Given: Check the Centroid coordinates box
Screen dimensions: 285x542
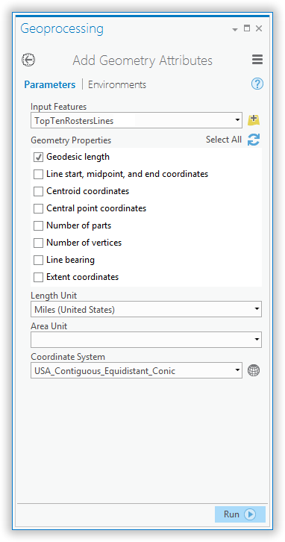Looking at the screenshot, I should tap(38, 192).
